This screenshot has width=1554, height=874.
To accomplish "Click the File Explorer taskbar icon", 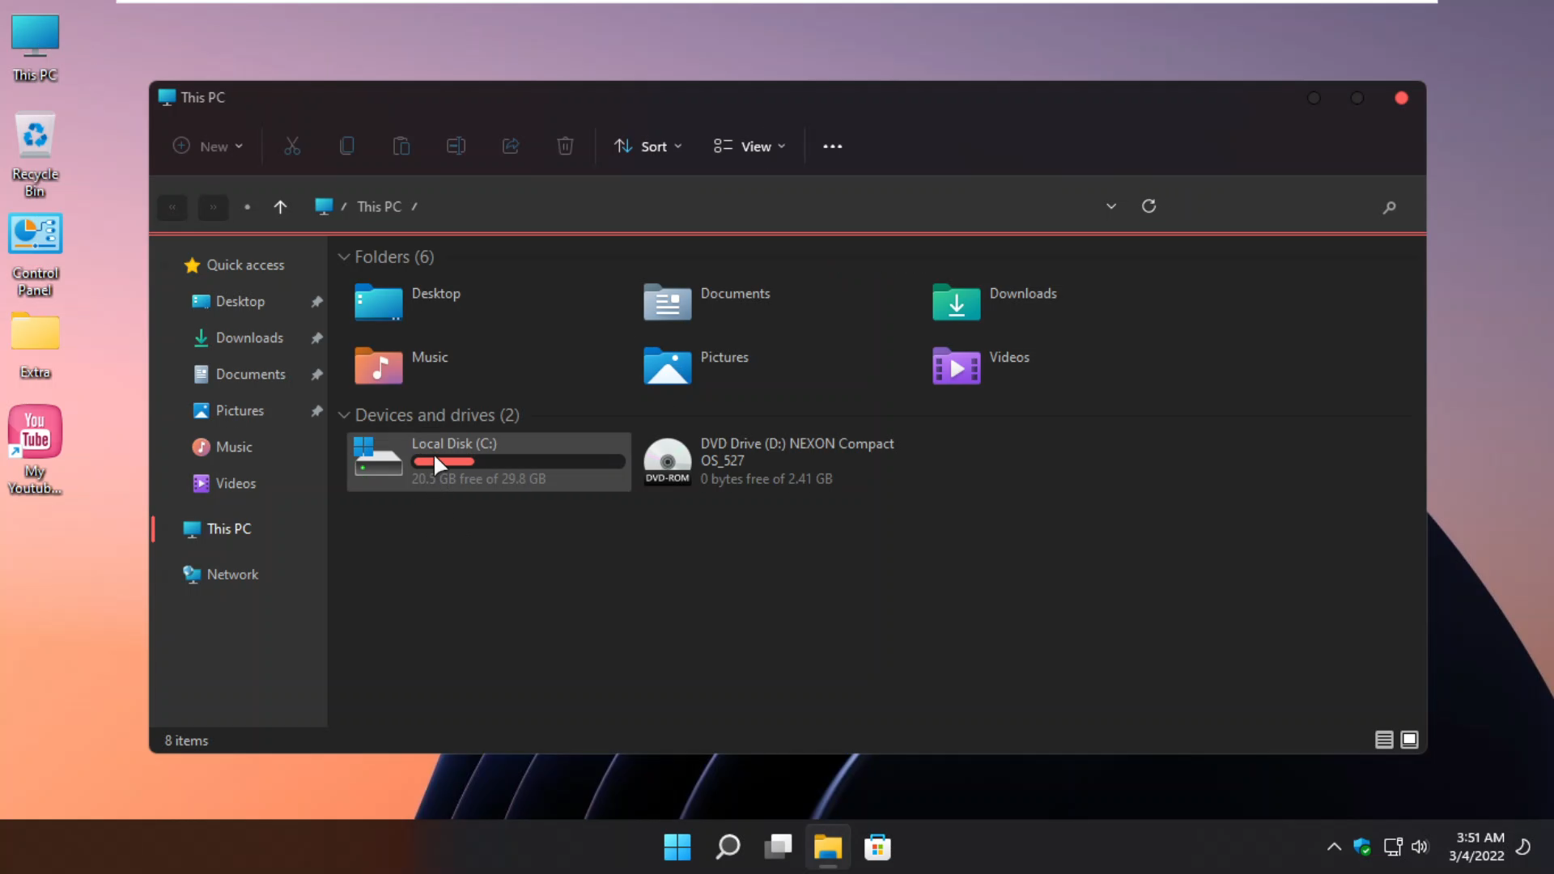I will 827,847.
